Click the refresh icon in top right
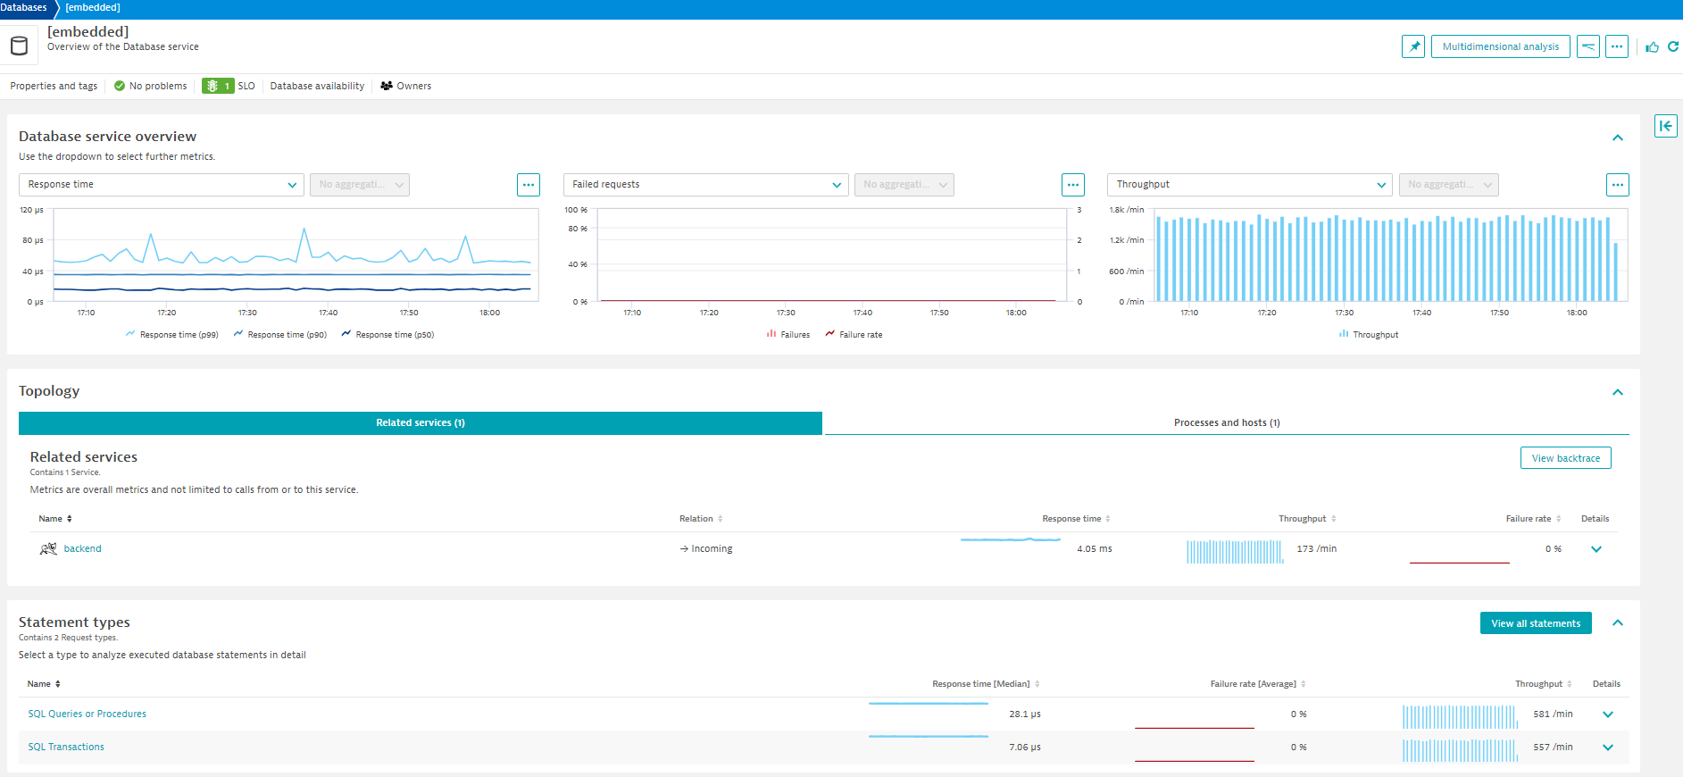Viewport: 1683px width, 777px height. tap(1673, 46)
